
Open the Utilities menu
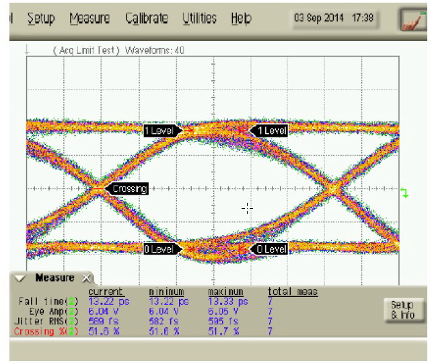(x=200, y=18)
